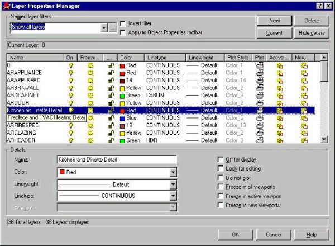Toggle the lightbulb On icon for ARAPPLIANCE layer
This screenshot has height=246, width=335.
click(x=71, y=73)
